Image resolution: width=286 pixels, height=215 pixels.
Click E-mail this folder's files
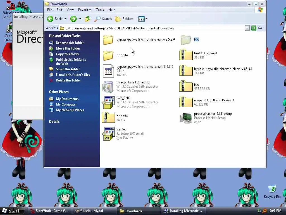73,75
